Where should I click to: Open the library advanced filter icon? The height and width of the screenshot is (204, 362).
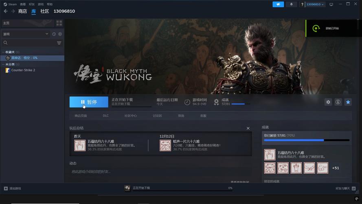59,43
